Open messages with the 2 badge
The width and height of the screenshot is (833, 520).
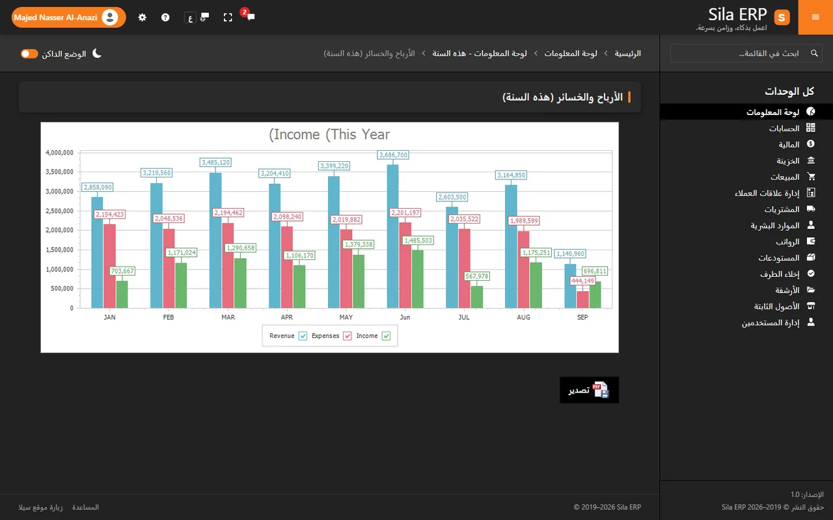[x=249, y=16]
